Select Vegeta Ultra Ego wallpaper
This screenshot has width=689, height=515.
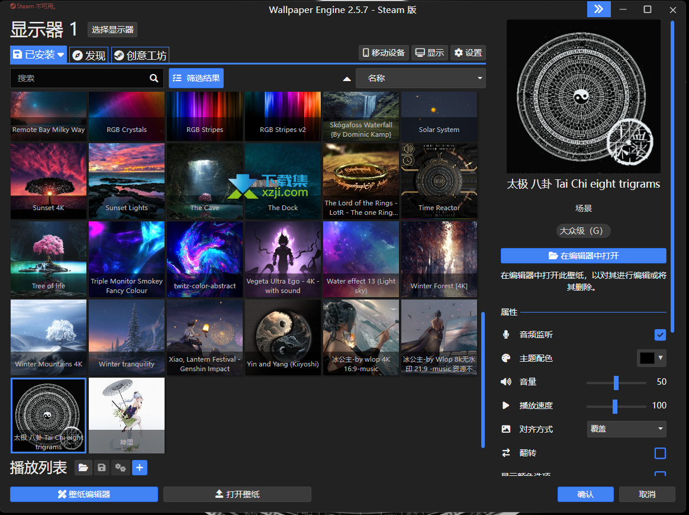pyautogui.click(x=283, y=259)
